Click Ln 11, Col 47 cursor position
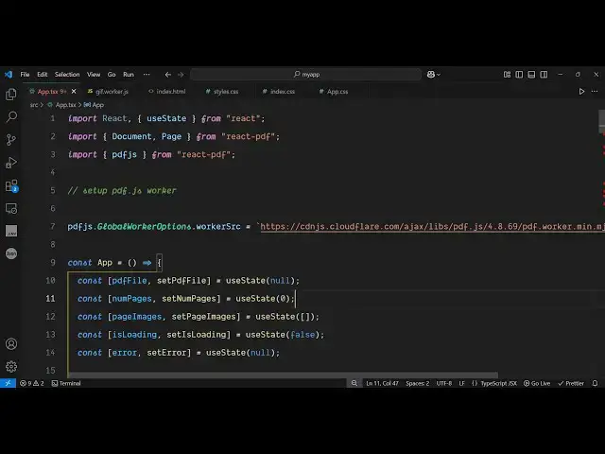 pos(382,383)
